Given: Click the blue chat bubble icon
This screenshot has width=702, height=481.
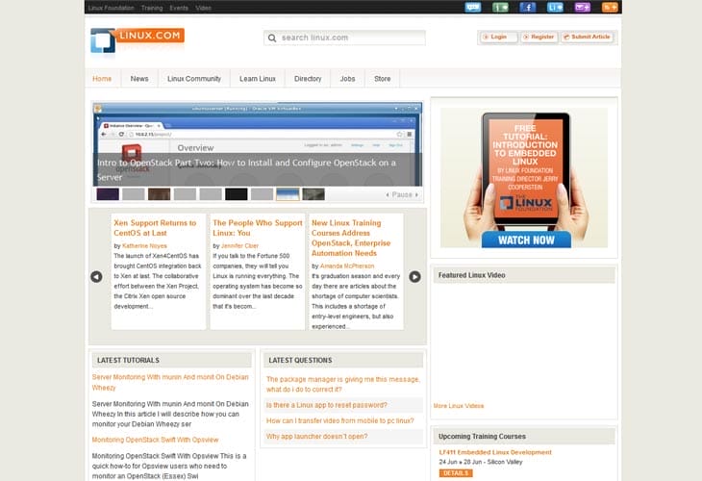Looking at the screenshot, I should tap(473, 7).
